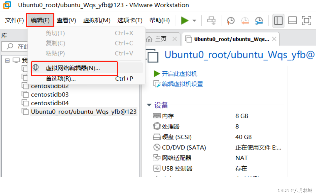Click 编辑虚拟机设置 link

183,84
